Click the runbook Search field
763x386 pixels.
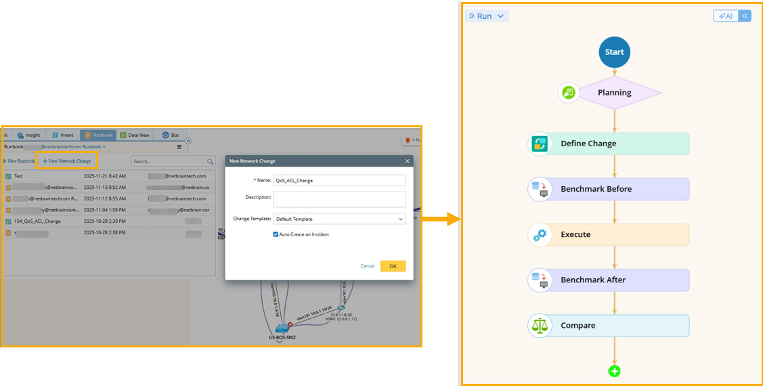169,161
